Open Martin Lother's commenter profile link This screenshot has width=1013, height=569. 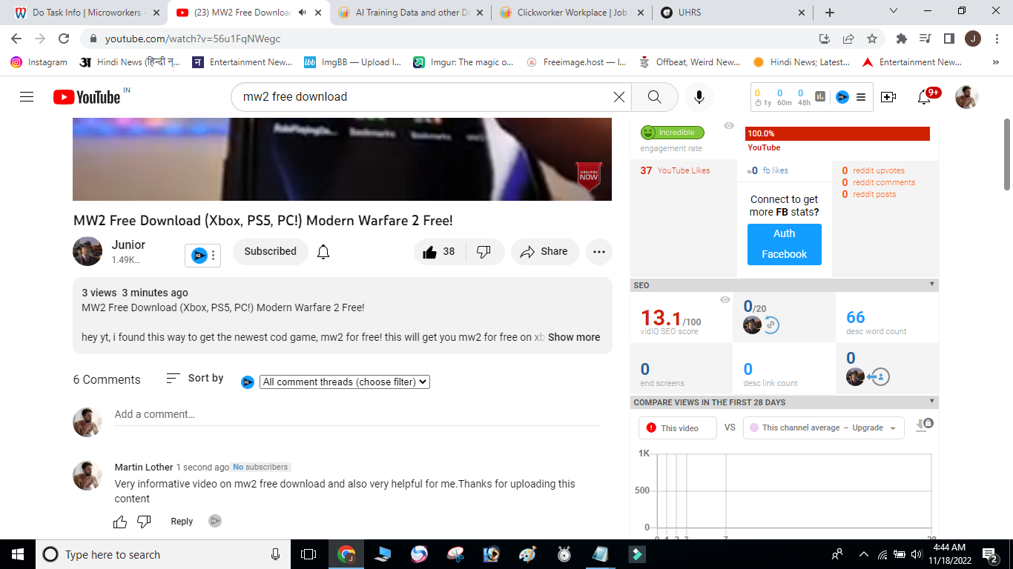pyautogui.click(x=144, y=467)
